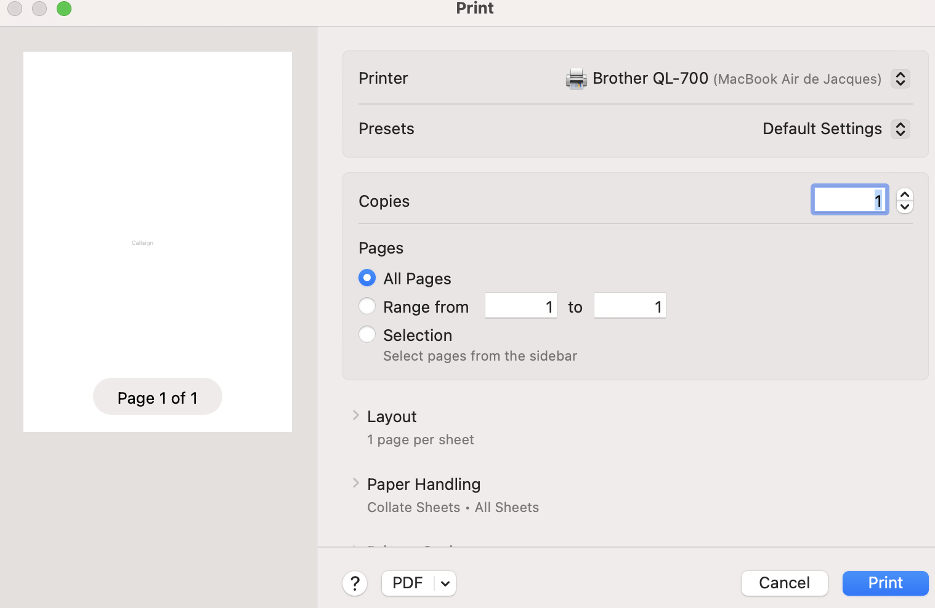Click the Brother QL-700 printer icon
Viewport: 935px width, 608px height.
tap(576, 79)
